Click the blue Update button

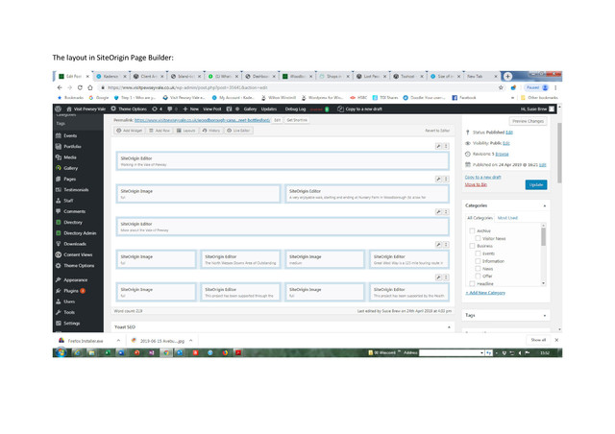click(x=536, y=184)
